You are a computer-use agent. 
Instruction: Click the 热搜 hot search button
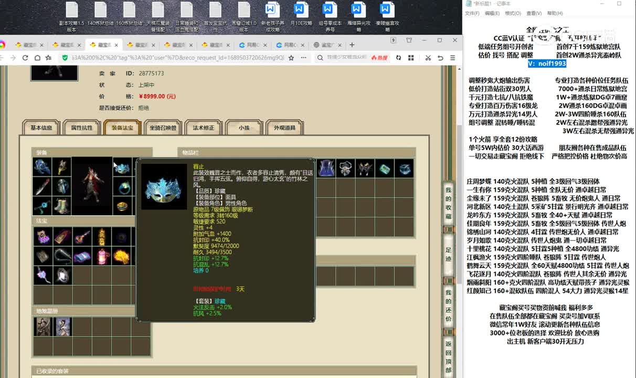point(379,58)
